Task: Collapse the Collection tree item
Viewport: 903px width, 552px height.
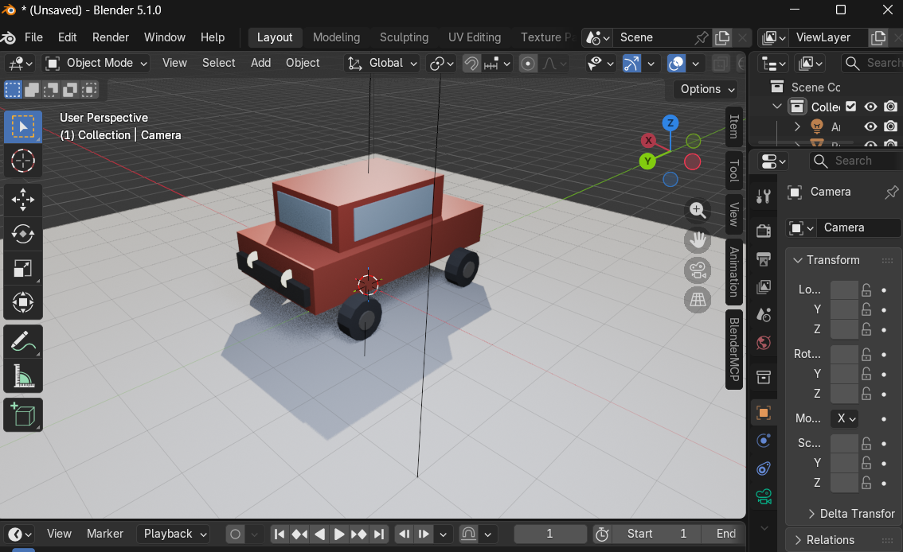Action: pos(777,107)
